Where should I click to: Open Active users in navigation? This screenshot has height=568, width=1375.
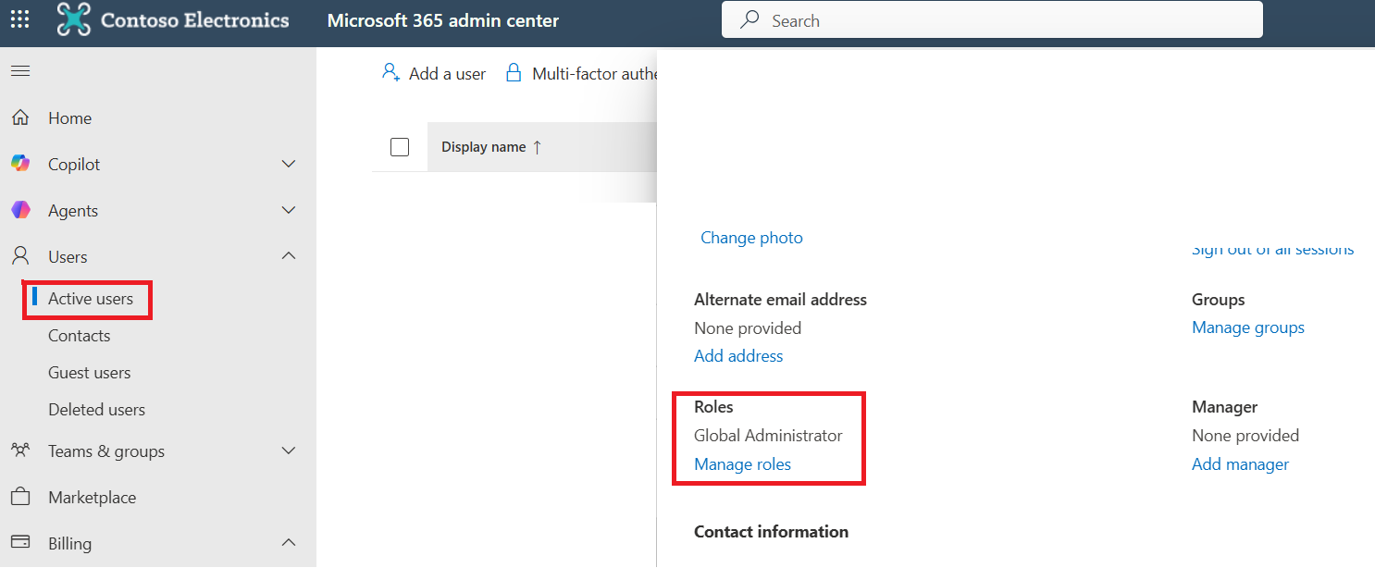pyautogui.click(x=91, y=299)
